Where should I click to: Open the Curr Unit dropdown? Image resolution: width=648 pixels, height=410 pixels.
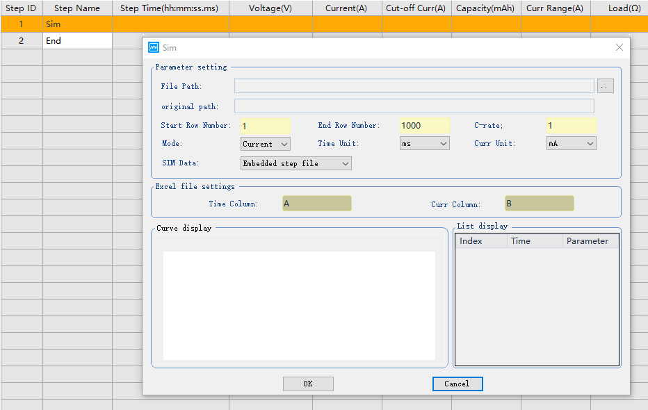pyautogui.click(x=571, y=144)
